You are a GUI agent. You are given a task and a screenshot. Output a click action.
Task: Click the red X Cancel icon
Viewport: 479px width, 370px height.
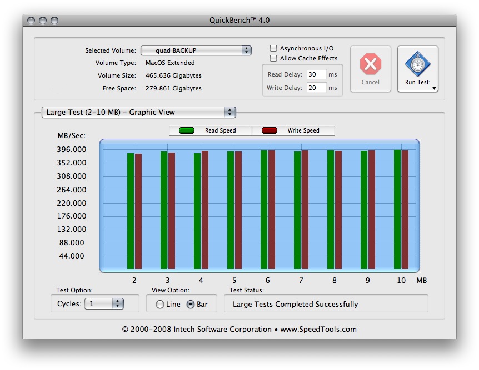[370, 64]
